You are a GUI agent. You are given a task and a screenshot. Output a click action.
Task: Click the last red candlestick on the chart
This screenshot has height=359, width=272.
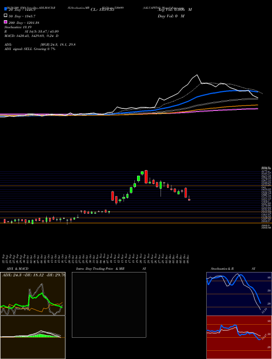[189, 200]
